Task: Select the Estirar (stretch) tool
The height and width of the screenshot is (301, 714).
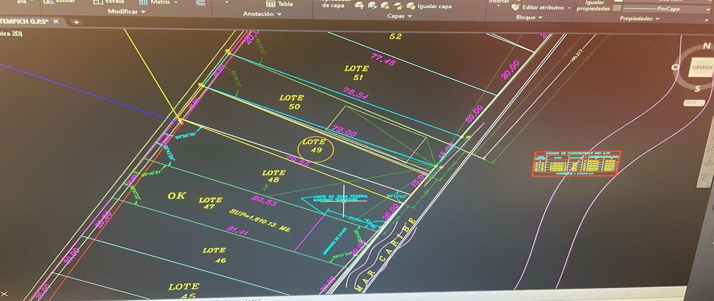Action: [x=59, y=2]
